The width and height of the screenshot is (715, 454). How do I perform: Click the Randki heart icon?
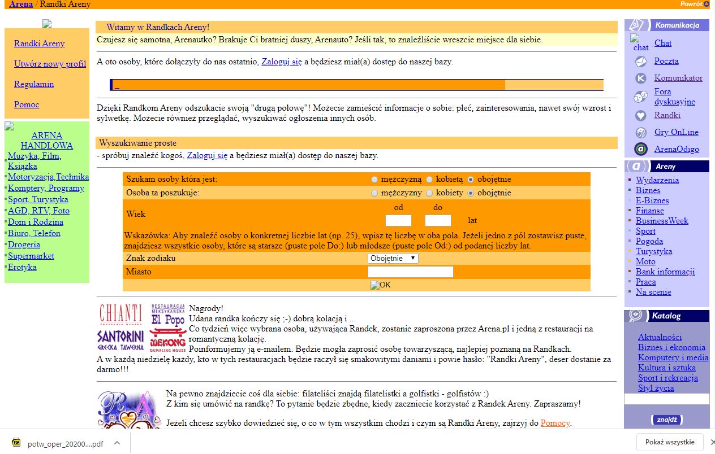point(641,115)
